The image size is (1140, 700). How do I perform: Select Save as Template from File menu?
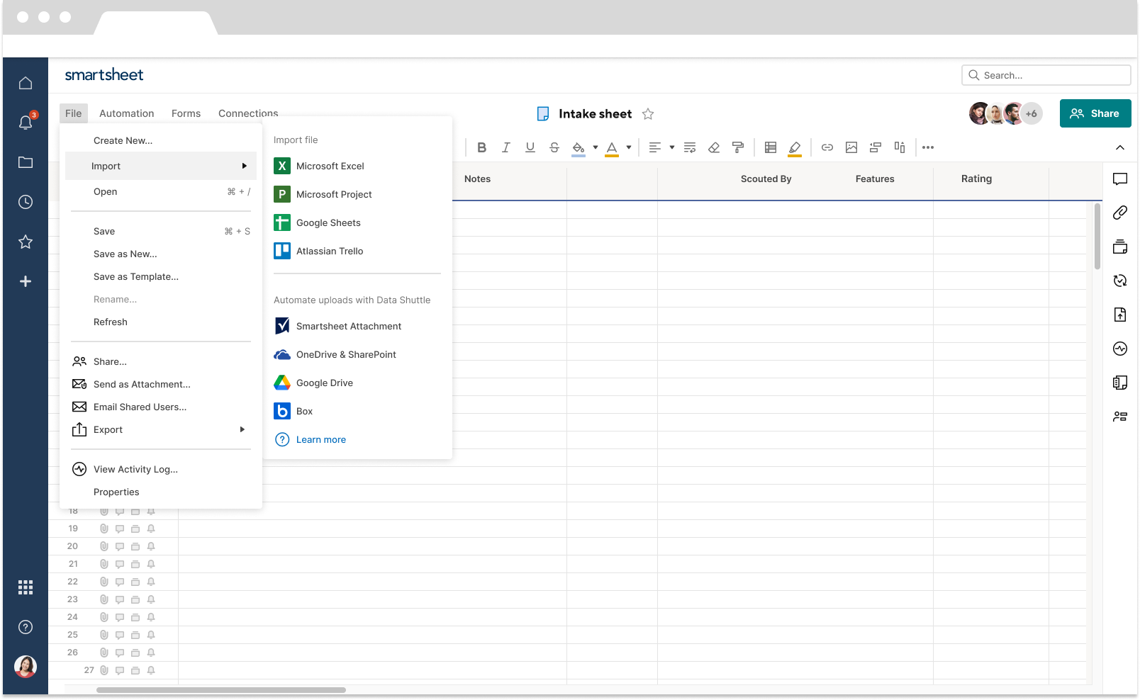(136, 276)
